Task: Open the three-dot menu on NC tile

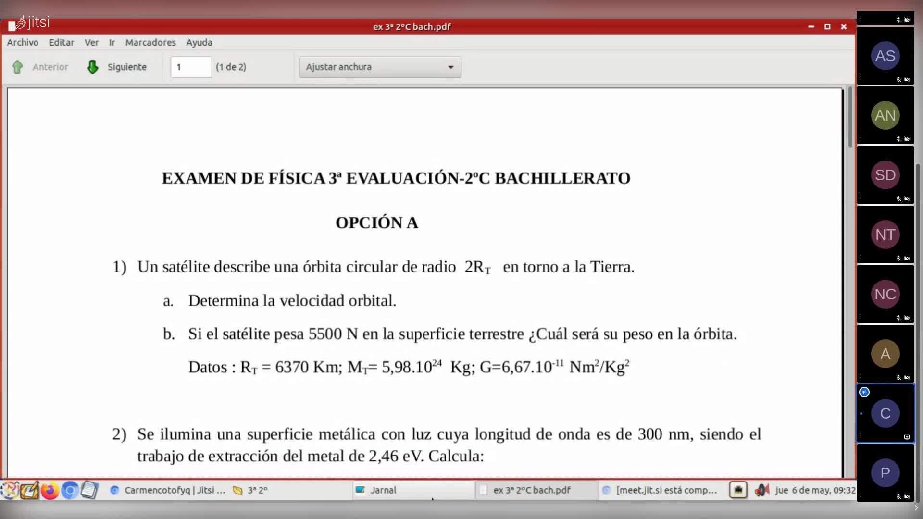Action: [x=861, y=317]
